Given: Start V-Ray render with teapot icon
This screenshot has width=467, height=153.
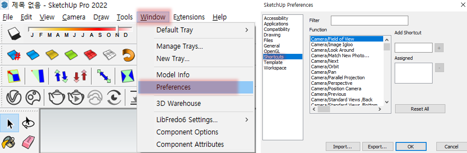Looking at the screenshot, I should point(56,97).
